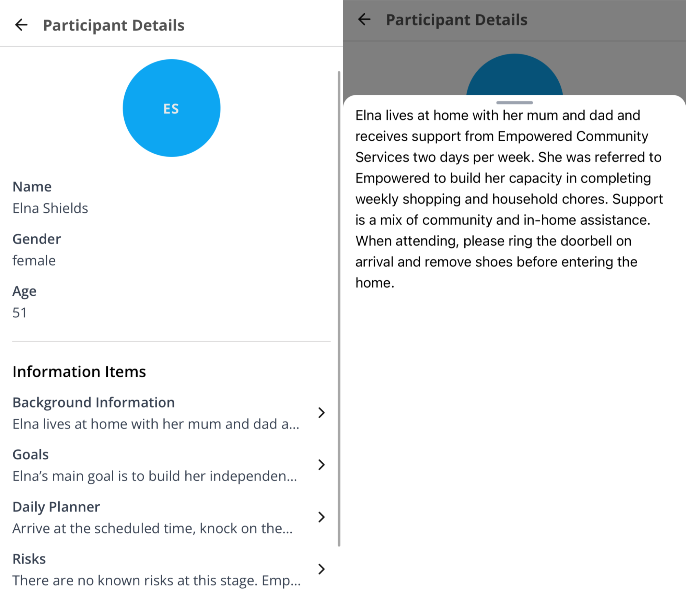Select the Goals information item heading
This screenshot has height=601, width=686.
tap(31, 455)
